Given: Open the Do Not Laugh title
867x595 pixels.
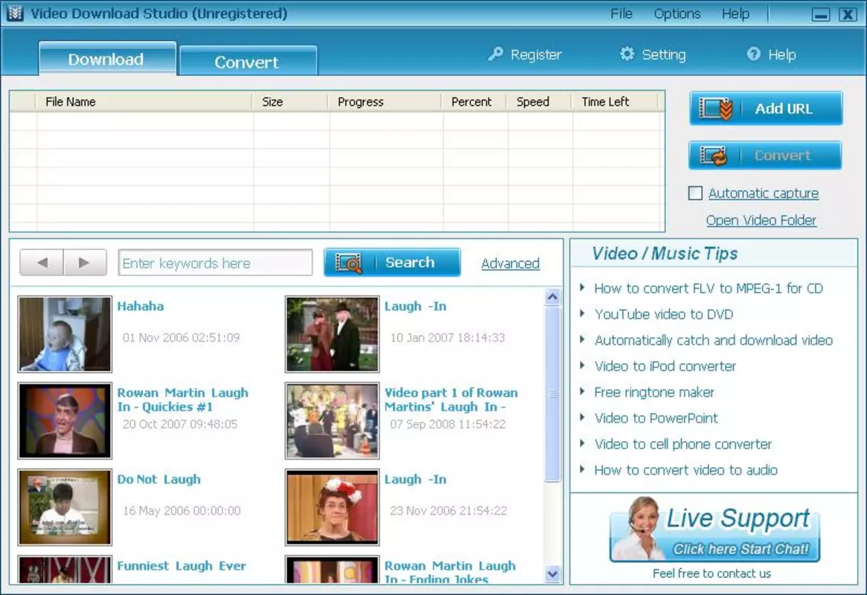Looking at the screenshot, I should coord(159,480).
